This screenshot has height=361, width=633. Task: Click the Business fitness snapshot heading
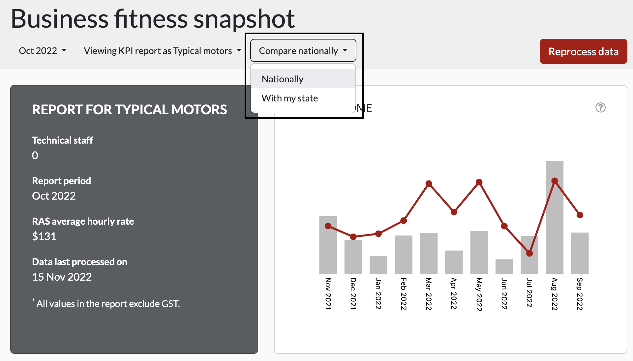point(153,19)
